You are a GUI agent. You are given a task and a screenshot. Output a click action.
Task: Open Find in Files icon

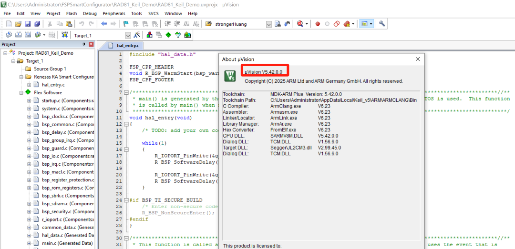(x=208, y=24)
